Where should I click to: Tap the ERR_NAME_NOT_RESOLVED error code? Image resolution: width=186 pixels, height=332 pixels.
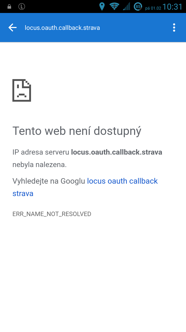52,214
